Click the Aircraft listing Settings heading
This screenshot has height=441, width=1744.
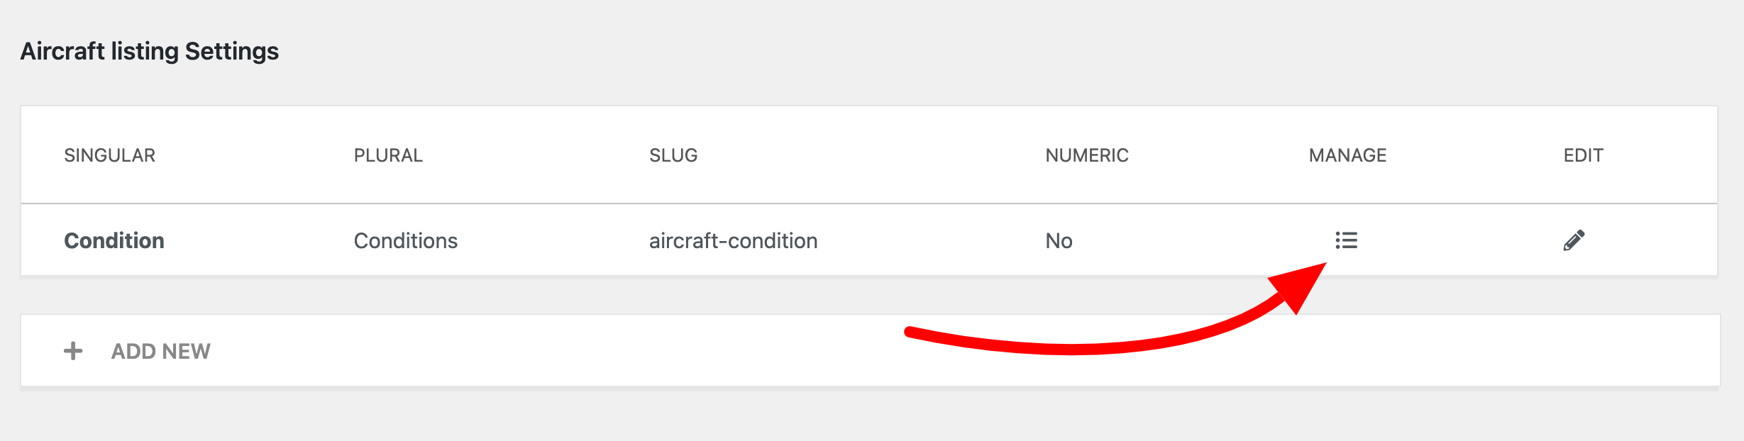(149, 51)
